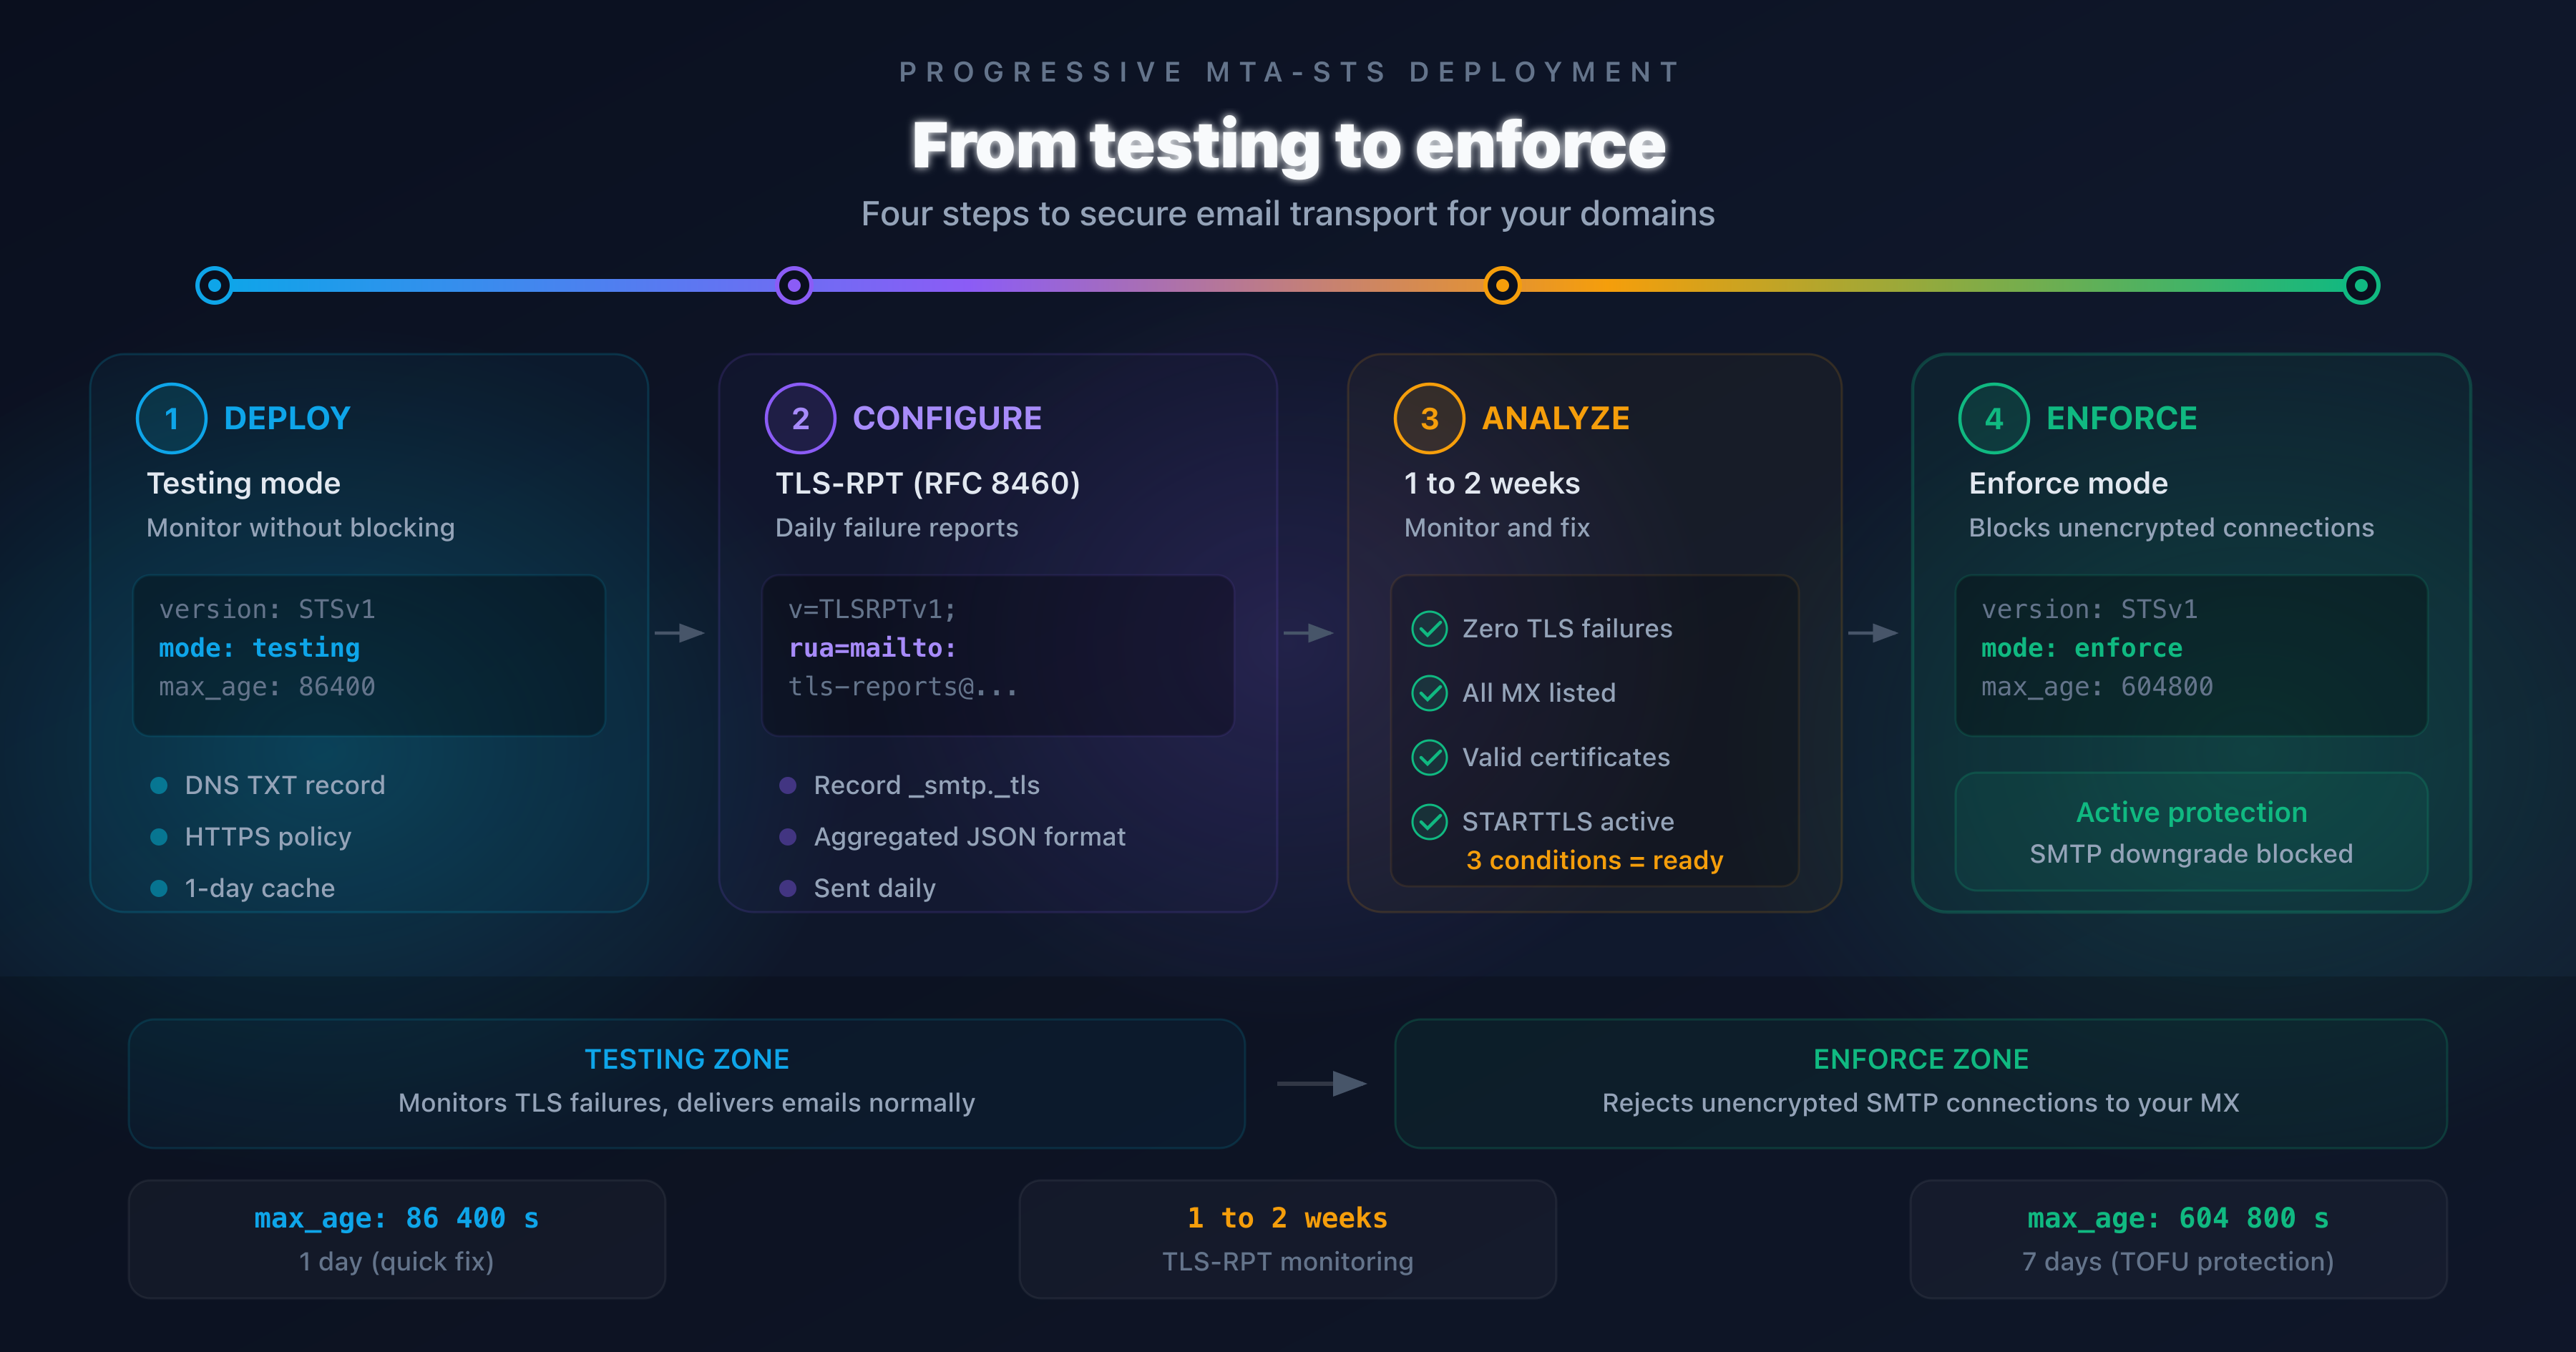Click arrow between Configure and Analyze cards
This screenshot has height=1352, width=2576.
point(1309,633)
